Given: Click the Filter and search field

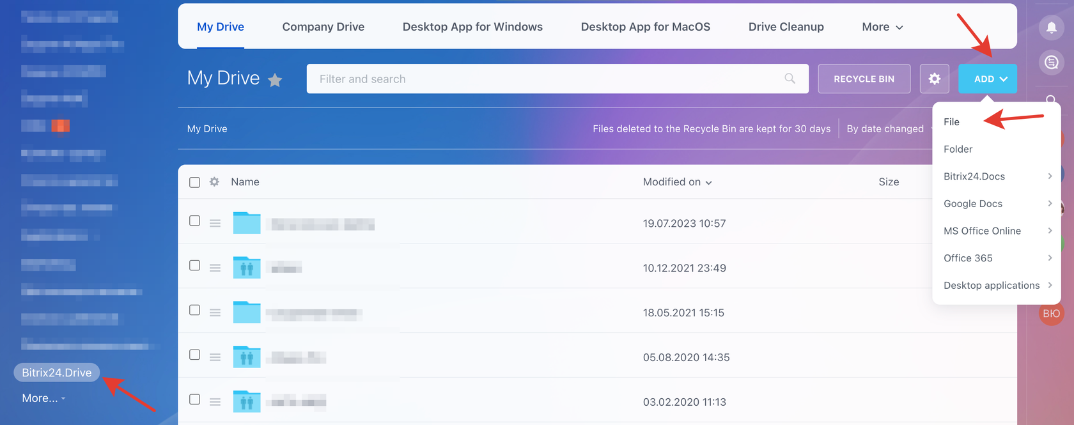Looking at the screenshot, I should tap(557, 79).
